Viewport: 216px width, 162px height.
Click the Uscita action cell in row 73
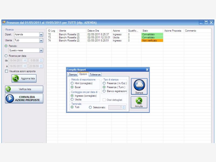click(116, 37)
